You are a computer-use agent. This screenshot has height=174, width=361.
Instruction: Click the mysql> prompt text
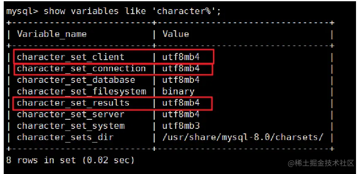click(22, 11)
